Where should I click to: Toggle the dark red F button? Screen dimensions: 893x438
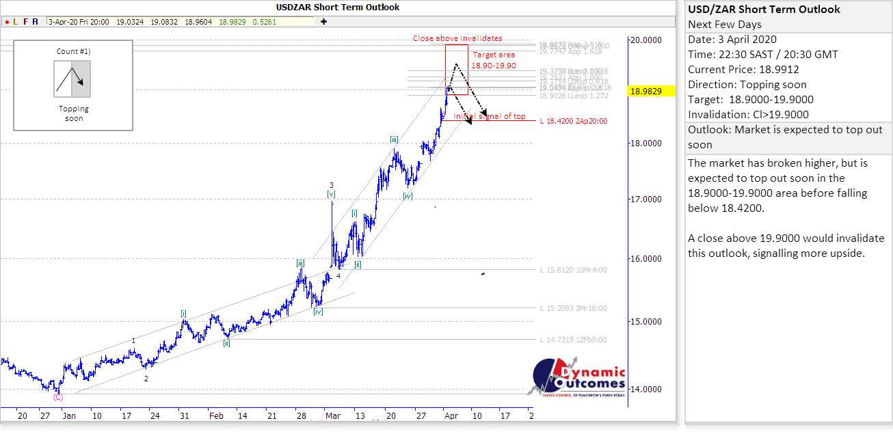(x=26, y=22)
